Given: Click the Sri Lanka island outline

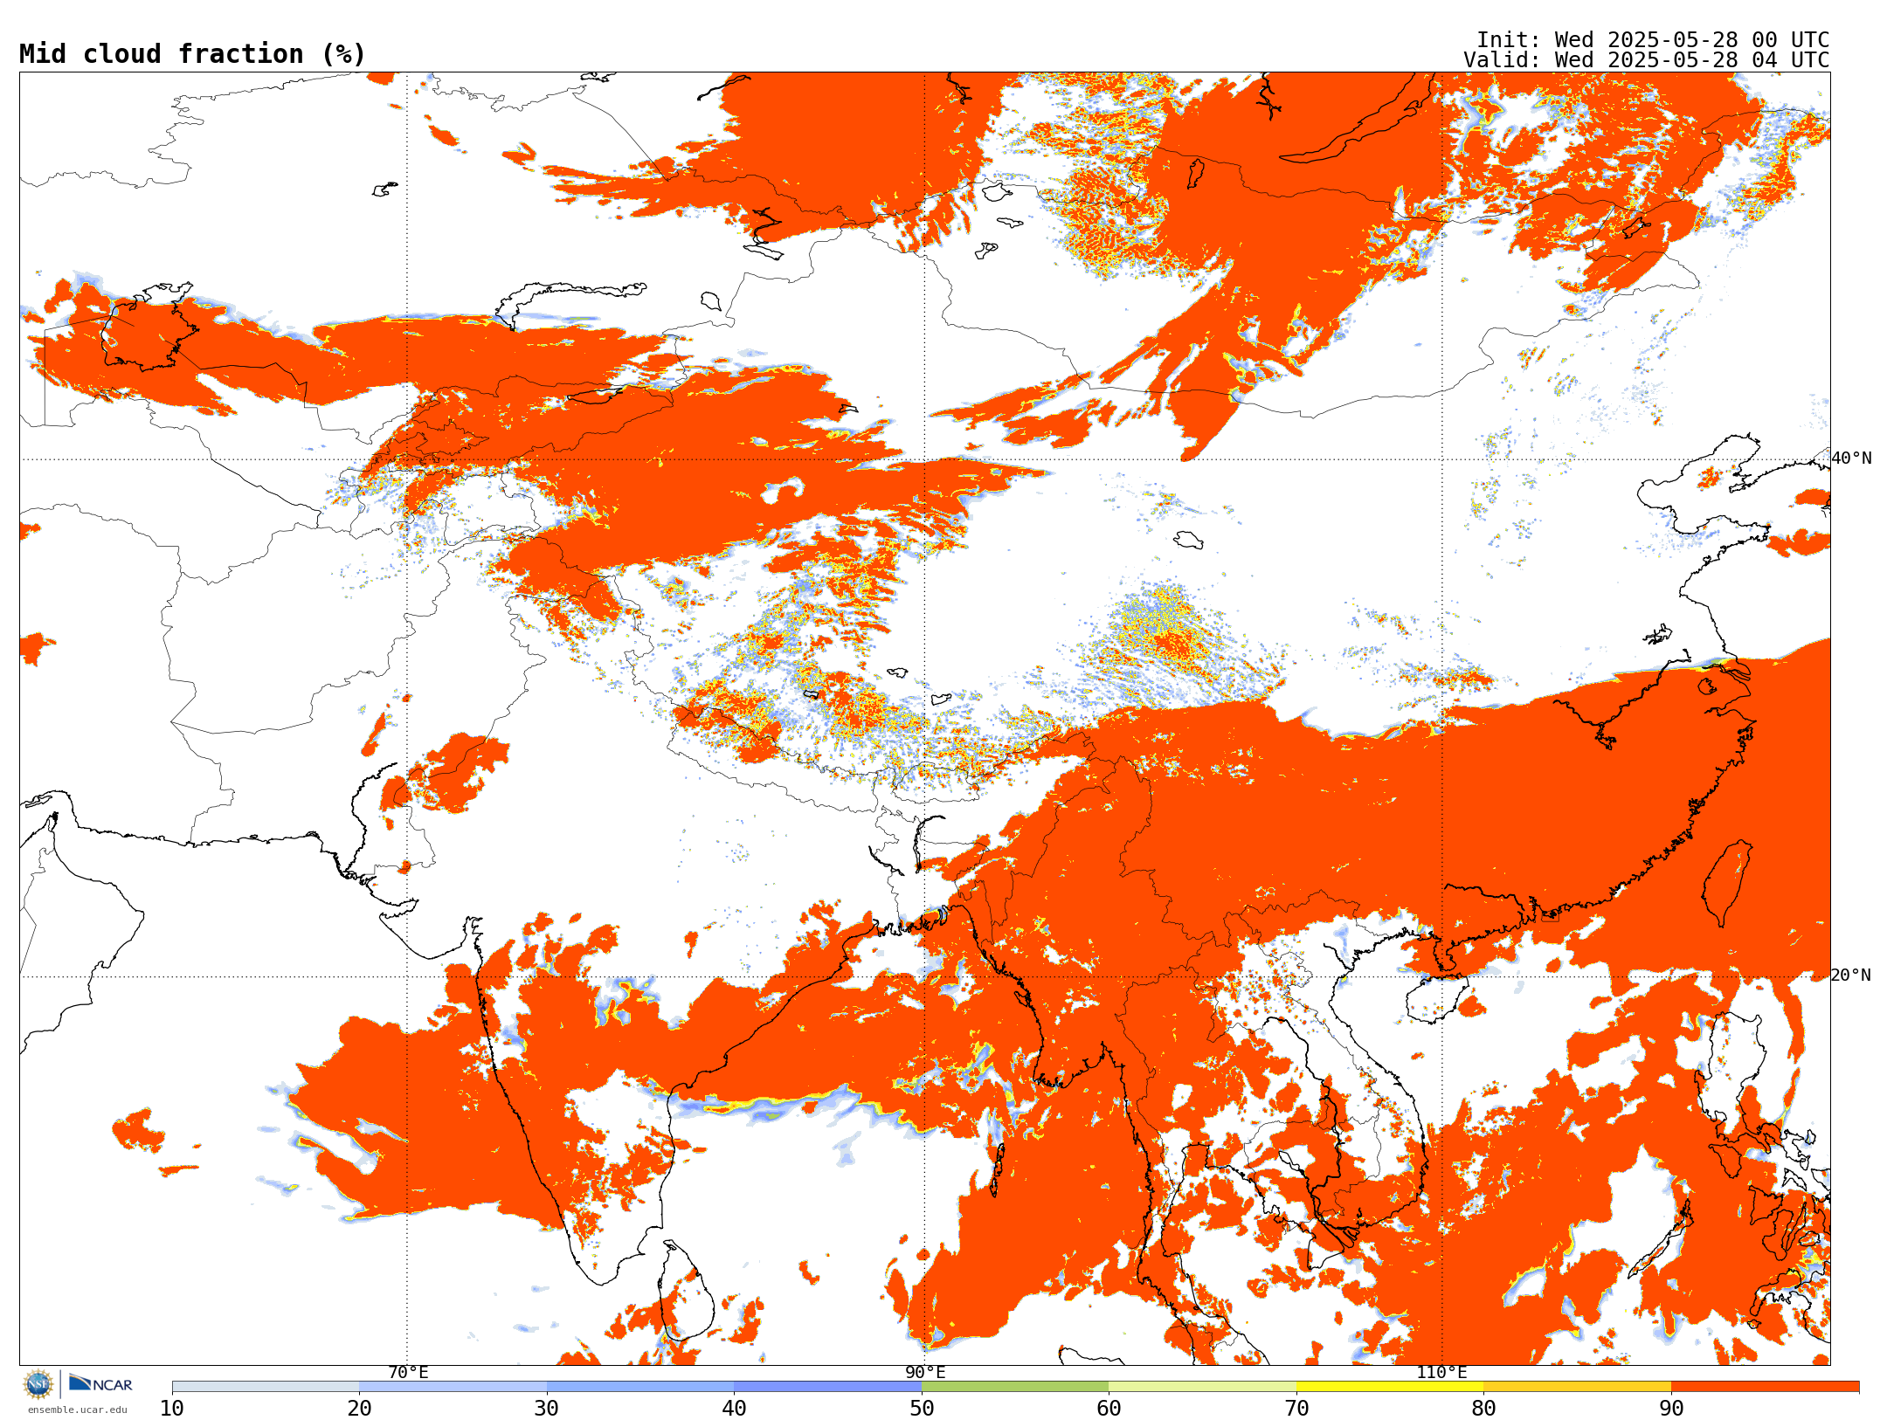Looking at the screenshot, I should [x=686, y=1290].
